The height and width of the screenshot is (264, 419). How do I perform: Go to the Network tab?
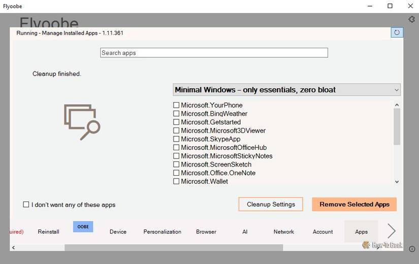283,232
